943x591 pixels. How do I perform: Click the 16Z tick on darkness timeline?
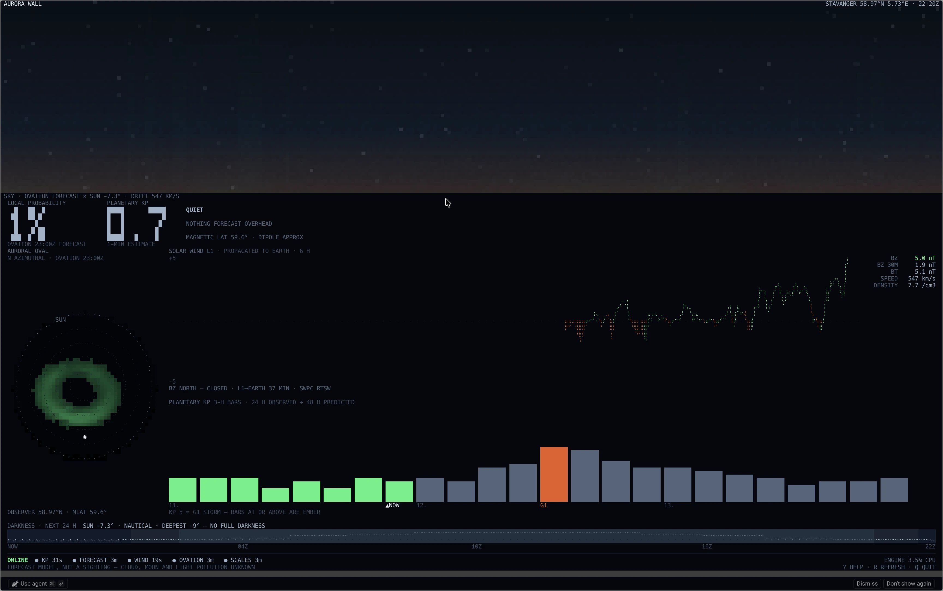tap(707, 547)
